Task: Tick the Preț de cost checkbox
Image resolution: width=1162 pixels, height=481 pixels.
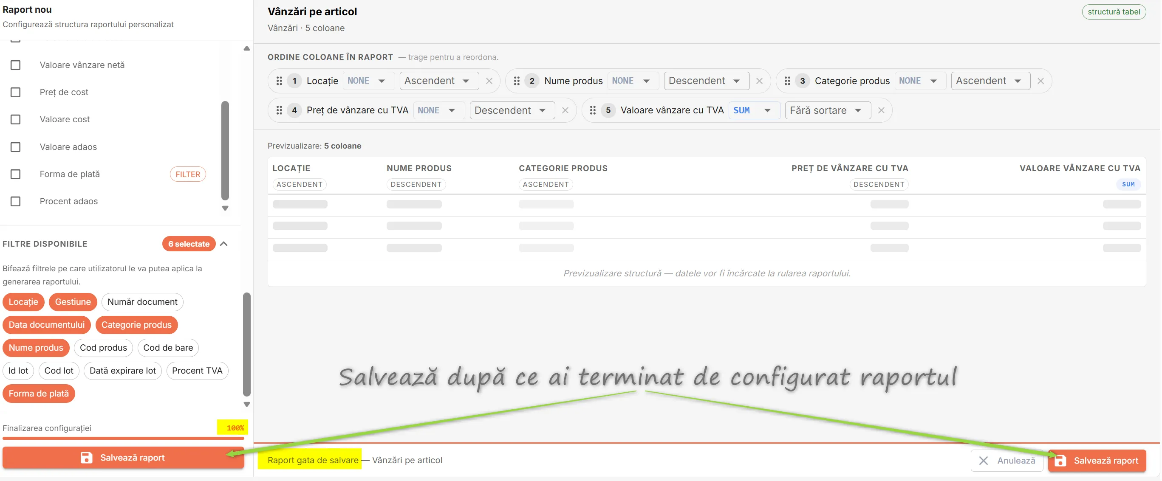Action: pyautogui.click(x=15, y=93)
